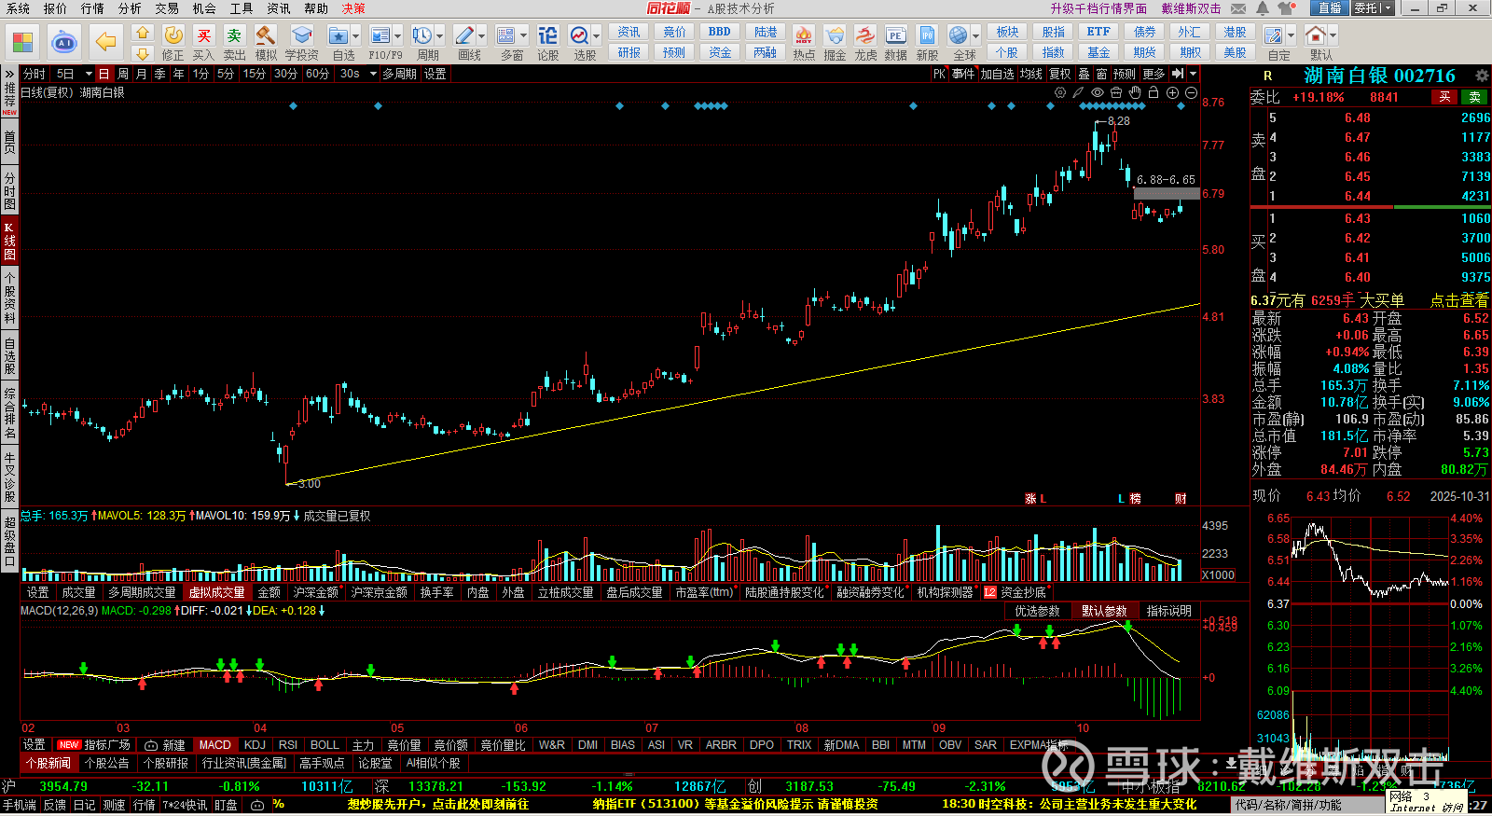Open the 龙虎 dragon-tiger list icon
This screenshot has height=816, width=1492.
pos(865,36)
